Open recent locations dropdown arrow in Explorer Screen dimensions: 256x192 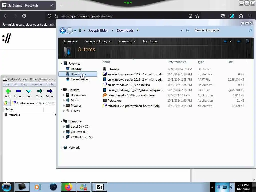click(x=75, y=31)
